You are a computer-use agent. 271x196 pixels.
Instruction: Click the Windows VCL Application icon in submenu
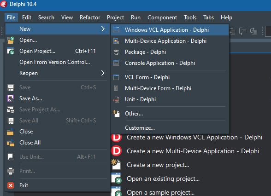[x=116, y=30]
